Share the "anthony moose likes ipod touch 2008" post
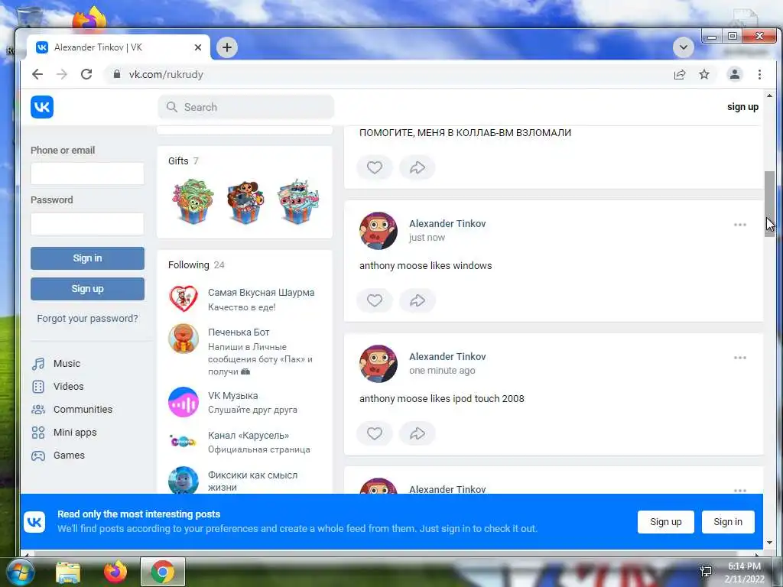 pos(417,433)
